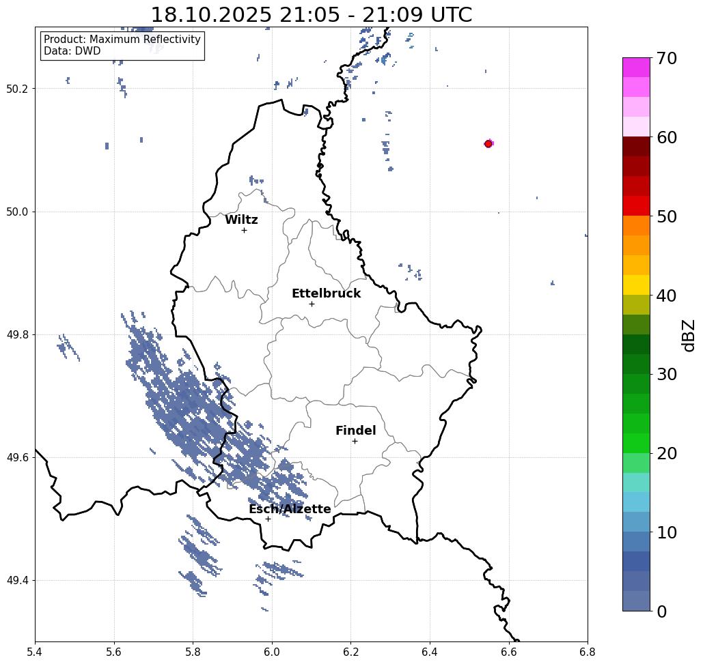This screenshot has width=703, height=664.
Task: Click the longitude label 6.4
Action: click(x=430, y=652)
